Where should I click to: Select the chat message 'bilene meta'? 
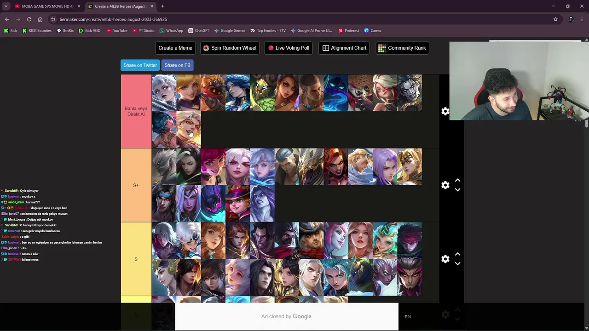(30, 260)
